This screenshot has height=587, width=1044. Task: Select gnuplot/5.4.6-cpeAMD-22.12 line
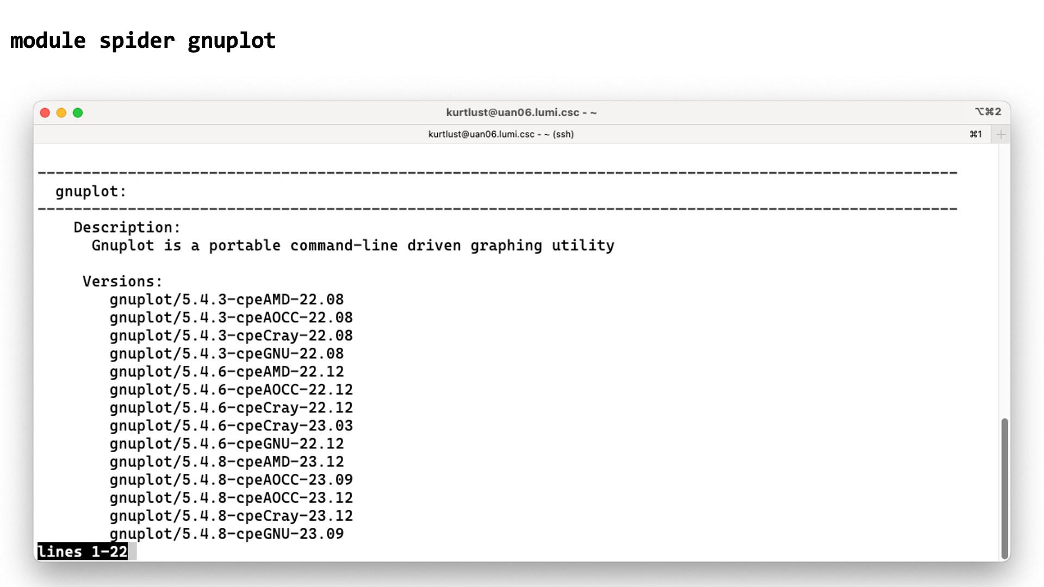point(227,371)
